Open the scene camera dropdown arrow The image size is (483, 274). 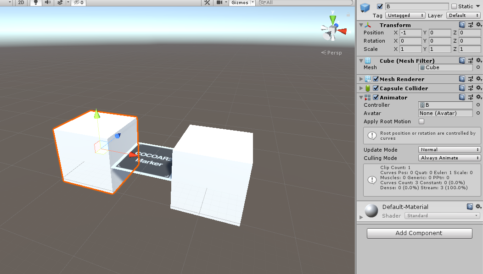226,2
